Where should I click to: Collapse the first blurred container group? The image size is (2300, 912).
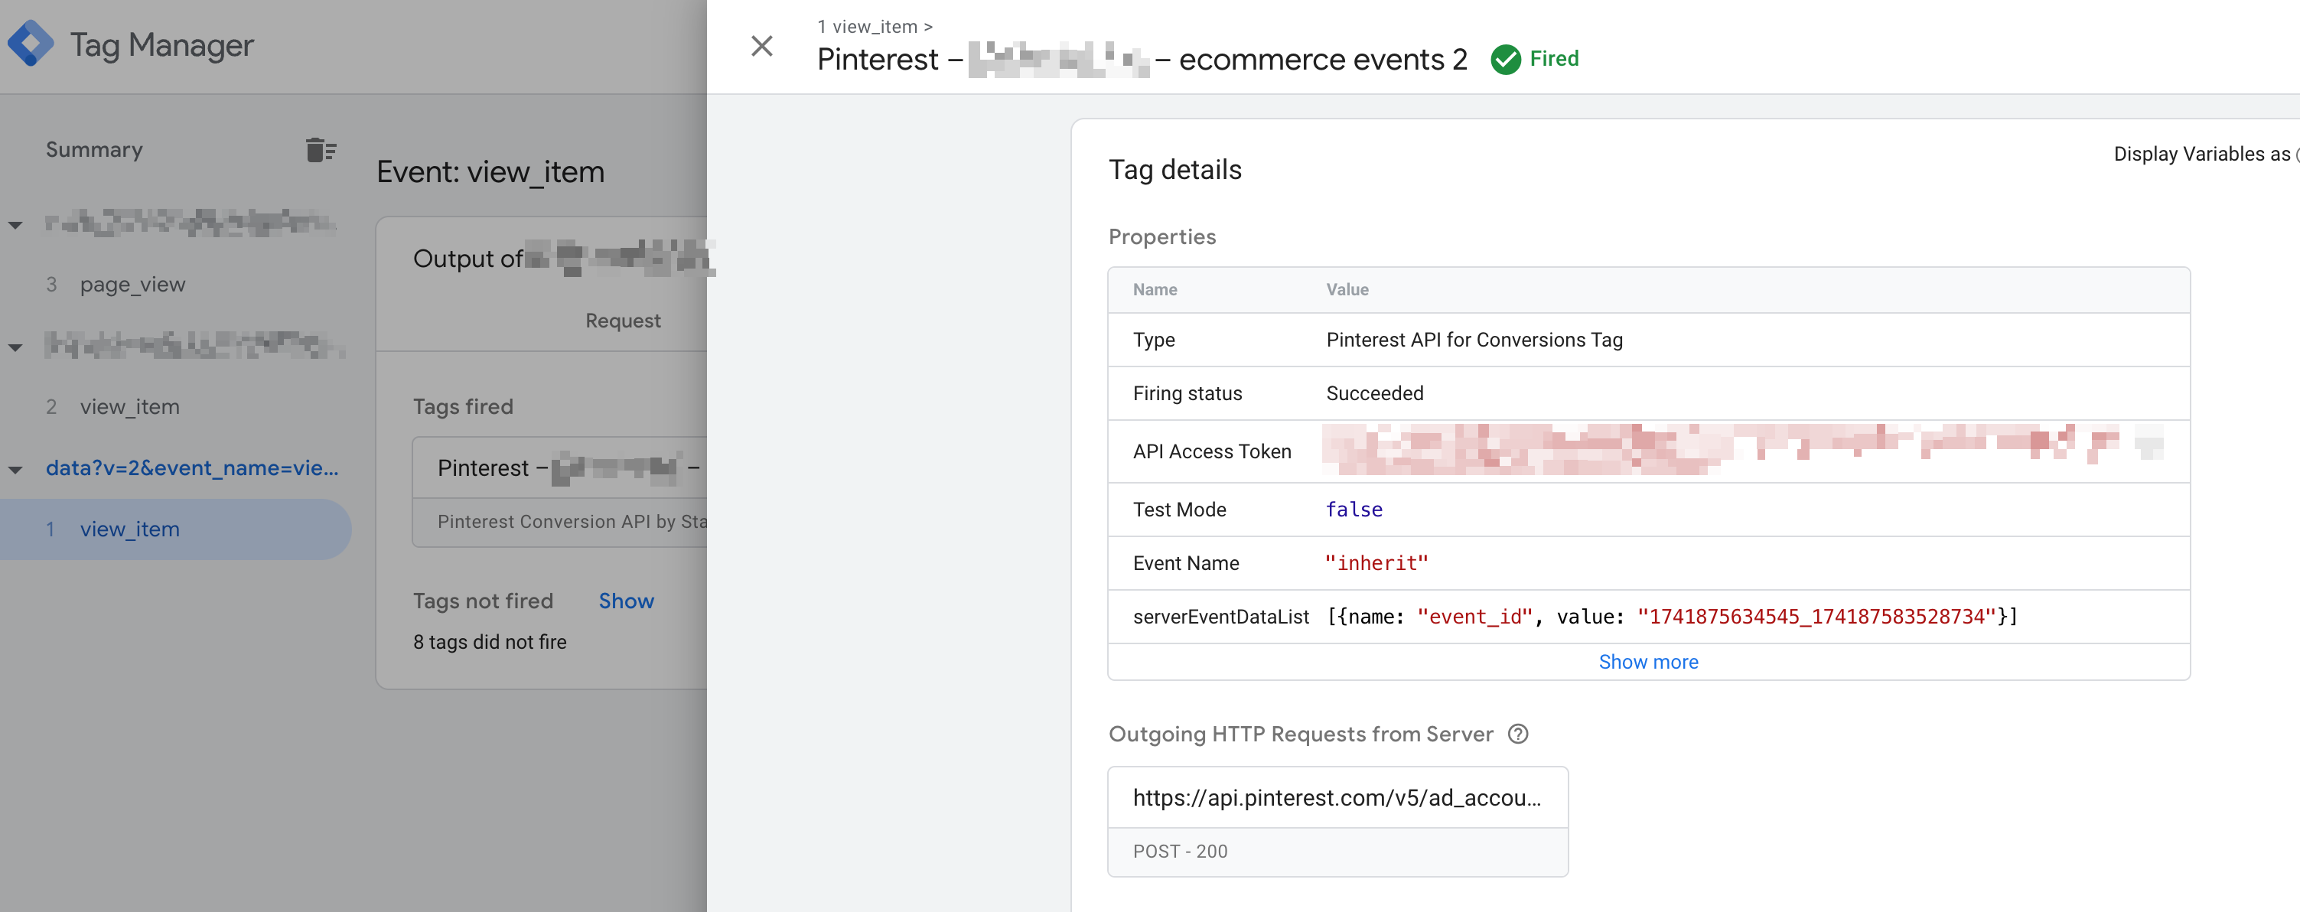tap(16, 224)
